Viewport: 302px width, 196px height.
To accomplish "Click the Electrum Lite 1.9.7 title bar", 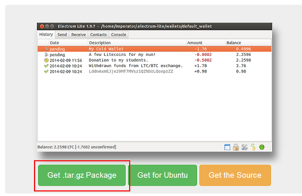I will [154, 26].
